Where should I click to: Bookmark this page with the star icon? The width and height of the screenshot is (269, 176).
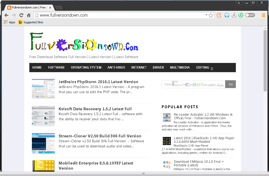click(x=211, y=15)
